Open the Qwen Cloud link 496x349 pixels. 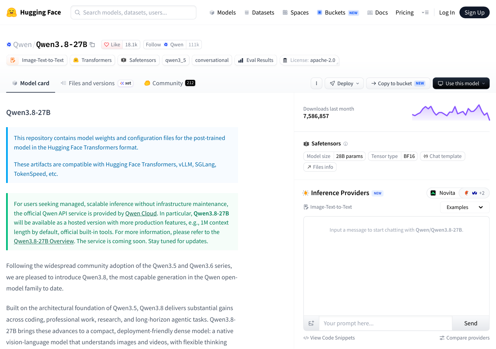click(141, 213)
